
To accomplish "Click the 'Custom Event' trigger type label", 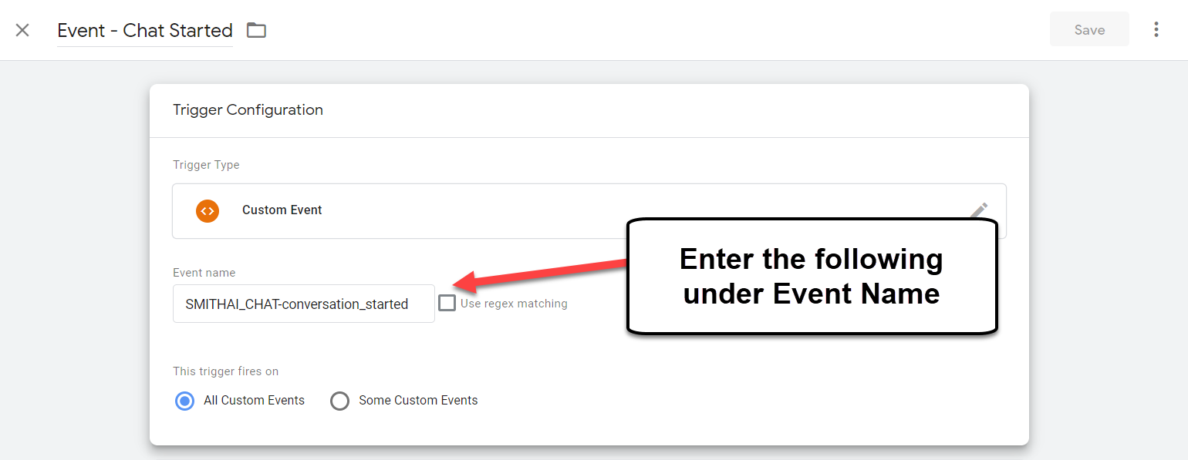I will tap(282, 210).
